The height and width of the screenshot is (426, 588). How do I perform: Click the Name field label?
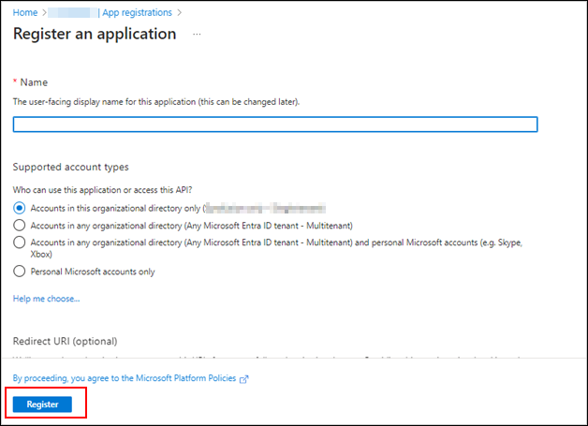click(34, 82)
